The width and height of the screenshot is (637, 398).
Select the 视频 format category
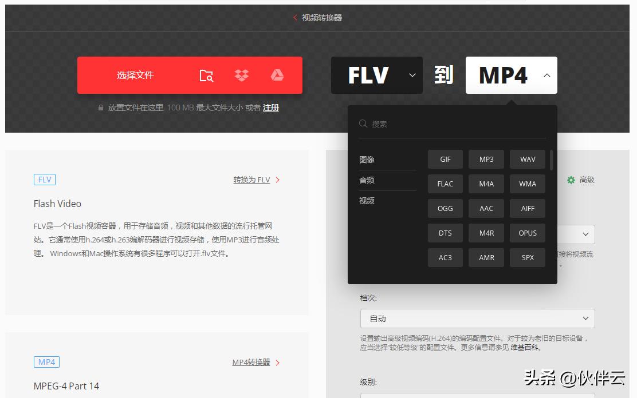point(367,201)
